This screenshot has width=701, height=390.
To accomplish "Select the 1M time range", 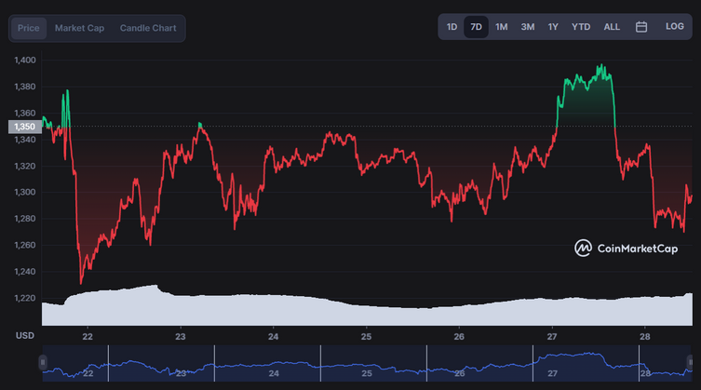I will pos(501,27).
